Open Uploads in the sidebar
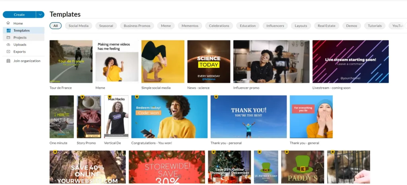 pos(23,44)
